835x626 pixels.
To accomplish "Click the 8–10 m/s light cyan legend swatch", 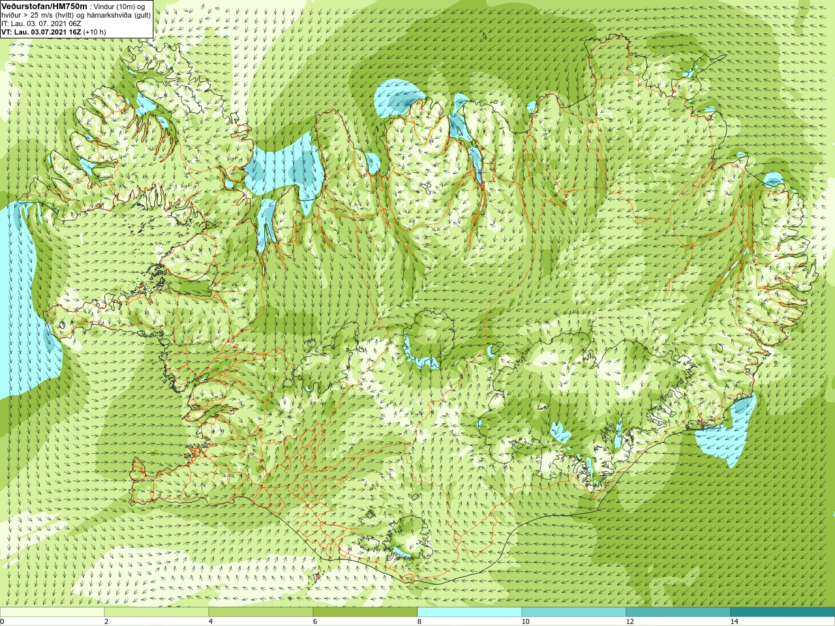I will 470,612.
